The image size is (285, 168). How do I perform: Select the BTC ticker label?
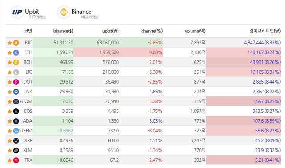click(28, 43)
